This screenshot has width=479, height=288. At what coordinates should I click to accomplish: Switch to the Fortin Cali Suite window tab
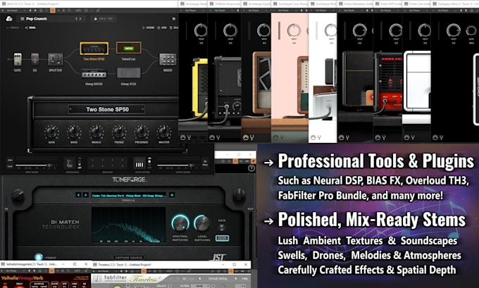416,4
